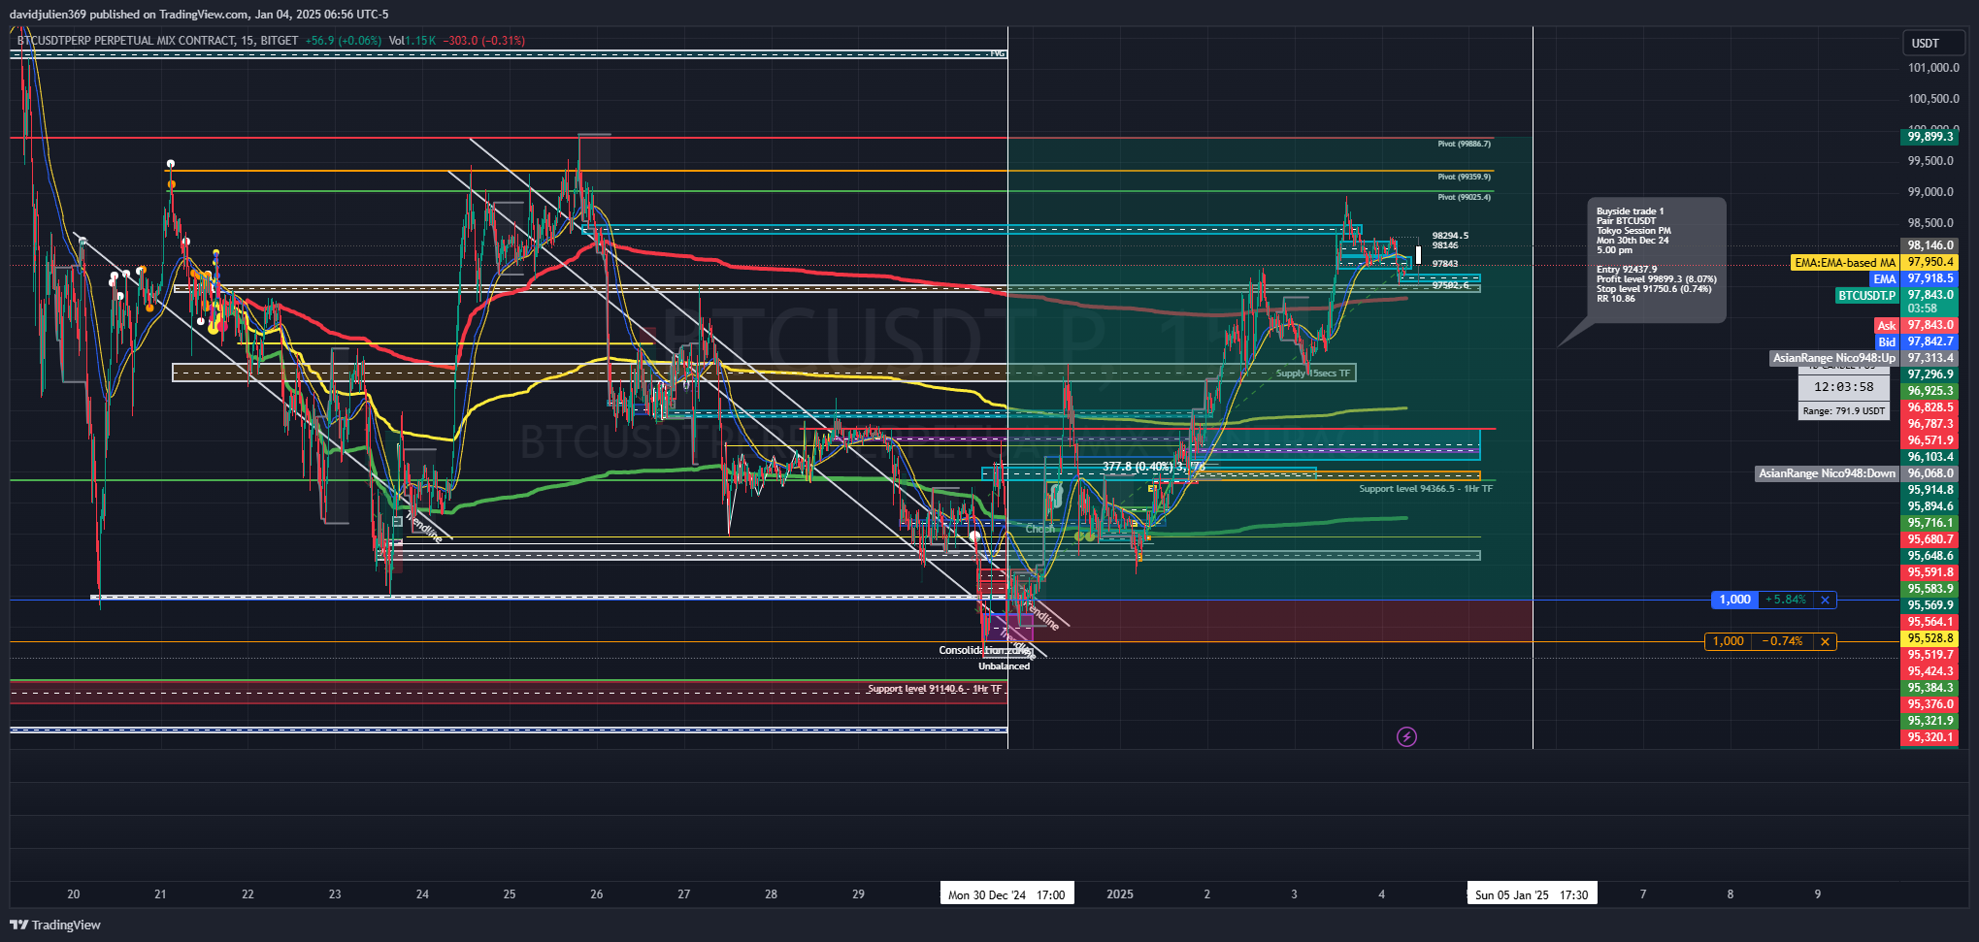Image resolution: width=1979 pixels, height=942 pixels.
Task: Click the Pivot (99886.7) label
Action: 1464,144
